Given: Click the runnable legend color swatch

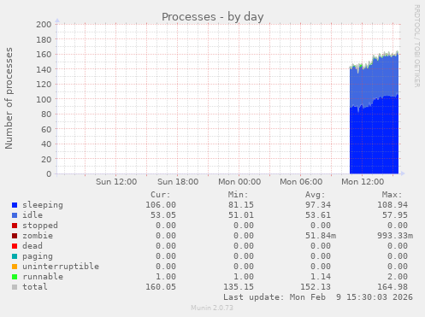Looking at the screenshot, I should click(15, 277).
